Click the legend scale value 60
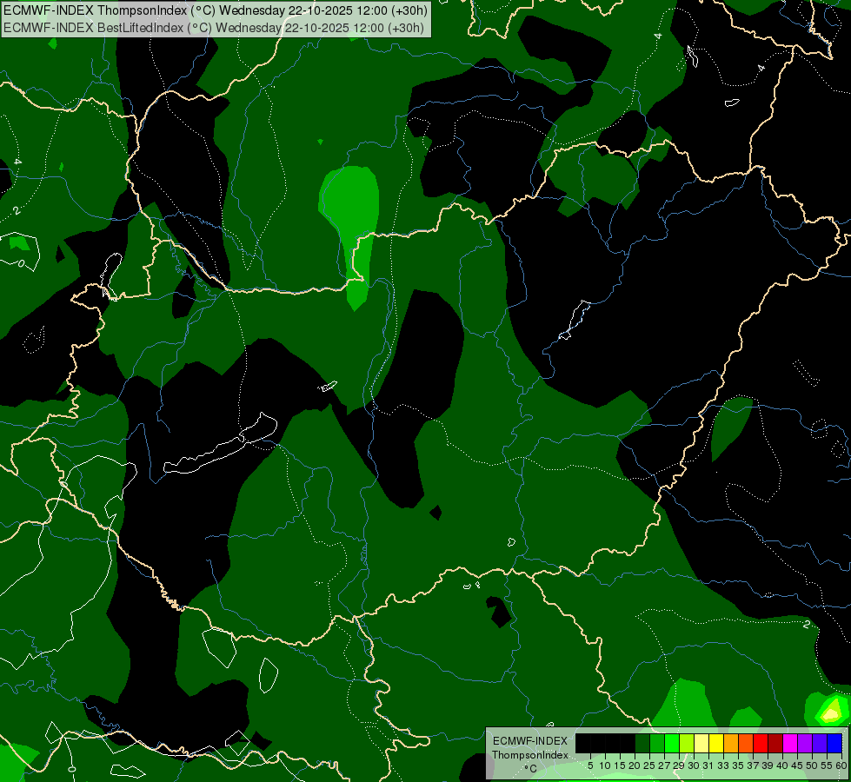The width and height of the screenshot is (851, 782). click(841, 765)
